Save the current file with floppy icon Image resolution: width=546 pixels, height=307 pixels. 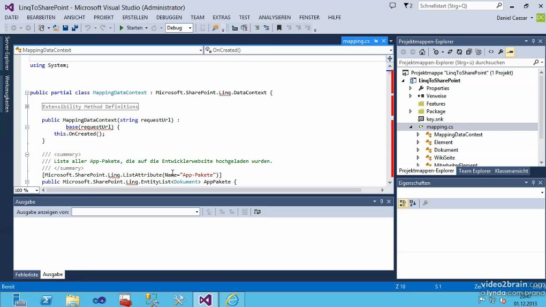[65, 28]
